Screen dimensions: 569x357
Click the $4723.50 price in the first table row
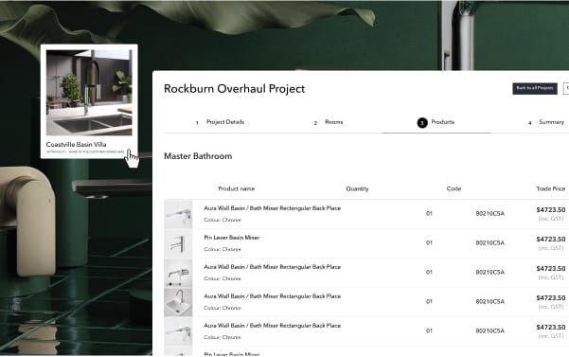pyautogui.click(x=551, y=210)
